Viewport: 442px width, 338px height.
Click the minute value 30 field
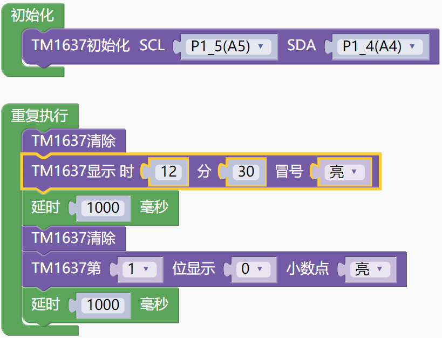[246, 172]
